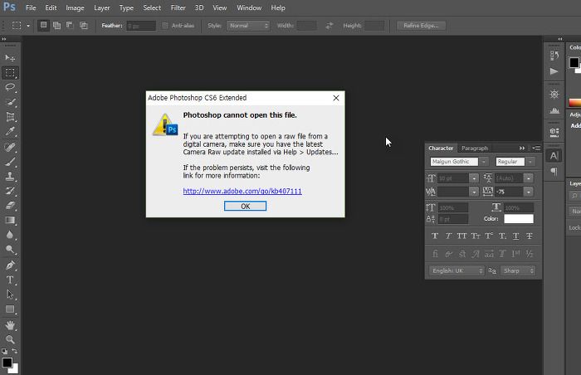
Task: Toggle the Anti-alias checkbox
Action: [165, 26]
